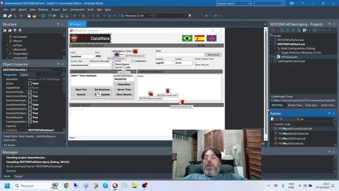Click Structure panel move-down arrow icon

[20, 30]
